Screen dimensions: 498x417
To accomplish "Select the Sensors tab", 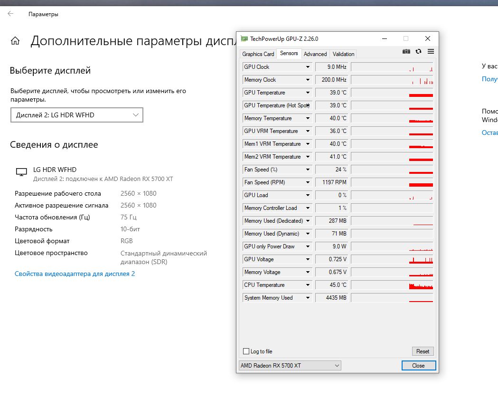I will [289, 53].
